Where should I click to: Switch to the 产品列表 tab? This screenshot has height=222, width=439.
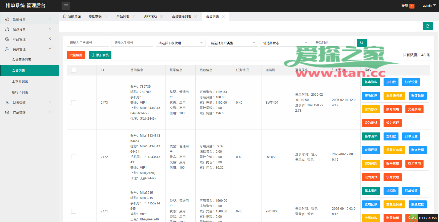point(123,17)
